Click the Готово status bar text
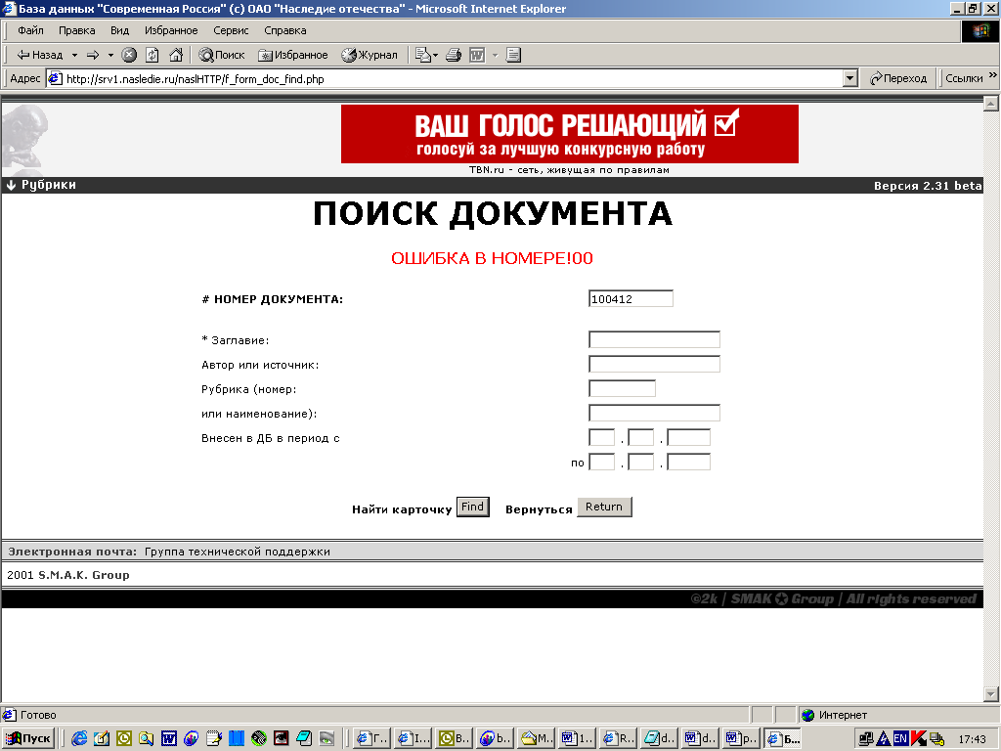 [38, 715]
